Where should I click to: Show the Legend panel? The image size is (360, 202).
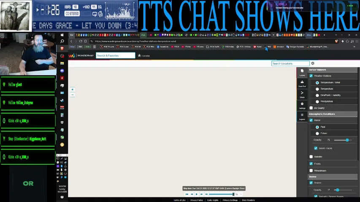tap(302, 116)
